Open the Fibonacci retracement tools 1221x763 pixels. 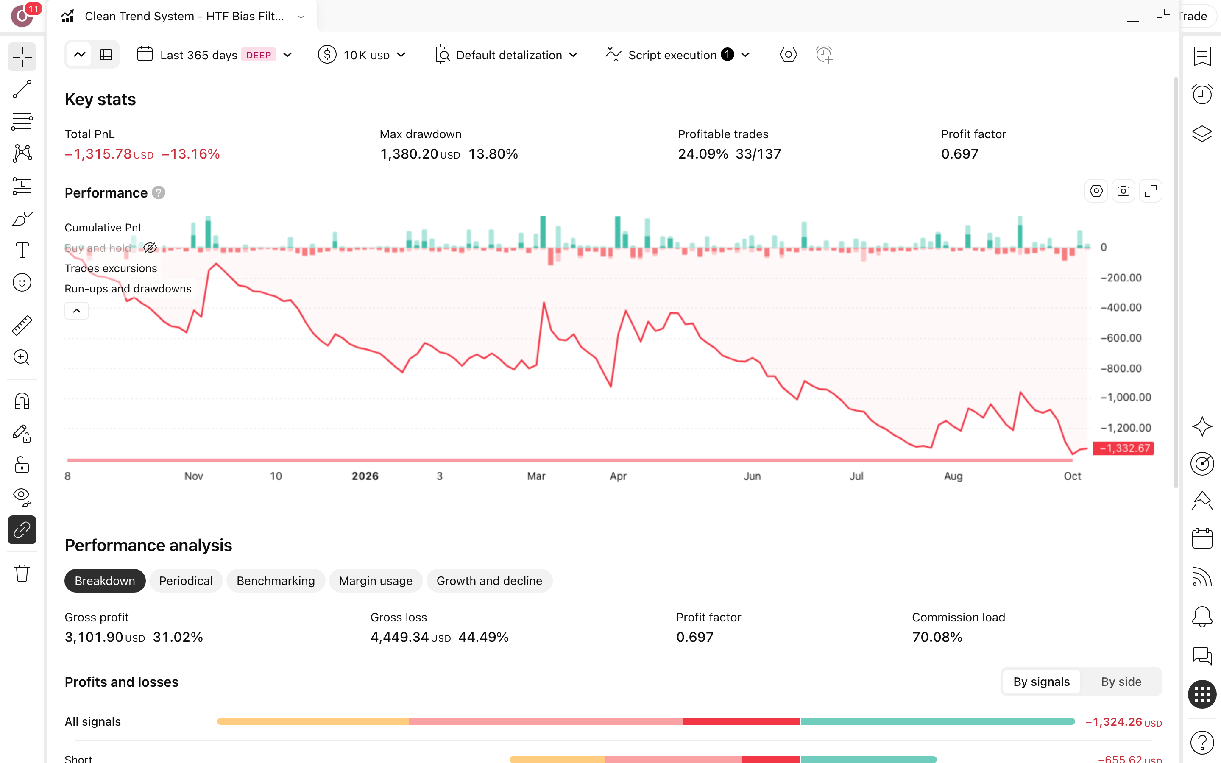[x=22, y=121]
